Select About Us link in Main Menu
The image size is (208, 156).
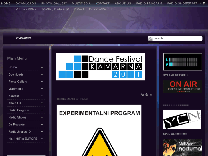point(15,103)
